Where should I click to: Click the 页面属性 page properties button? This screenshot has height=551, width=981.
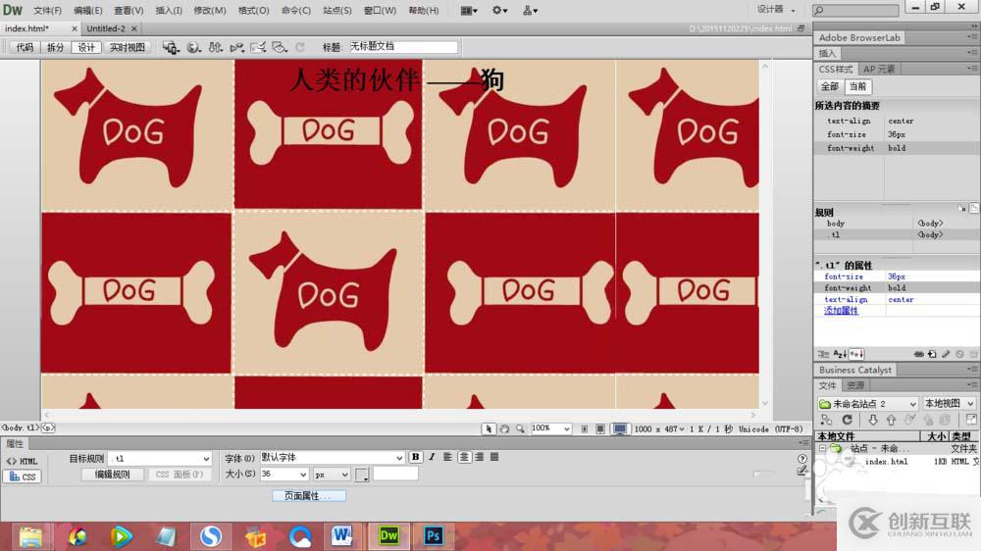308,496
